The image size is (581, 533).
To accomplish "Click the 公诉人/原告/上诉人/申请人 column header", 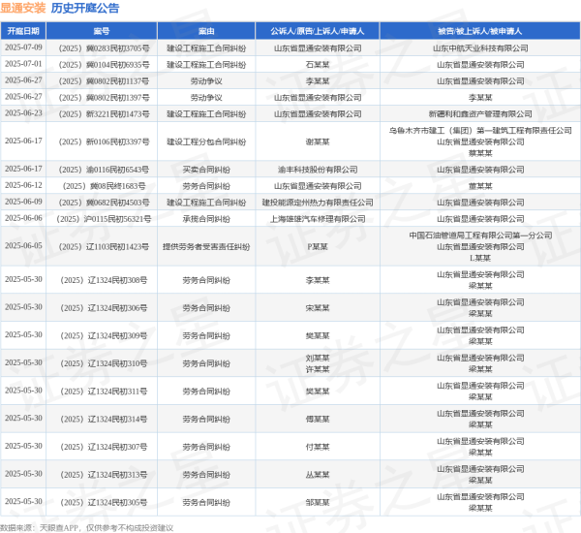I will (x=317, y=31).
